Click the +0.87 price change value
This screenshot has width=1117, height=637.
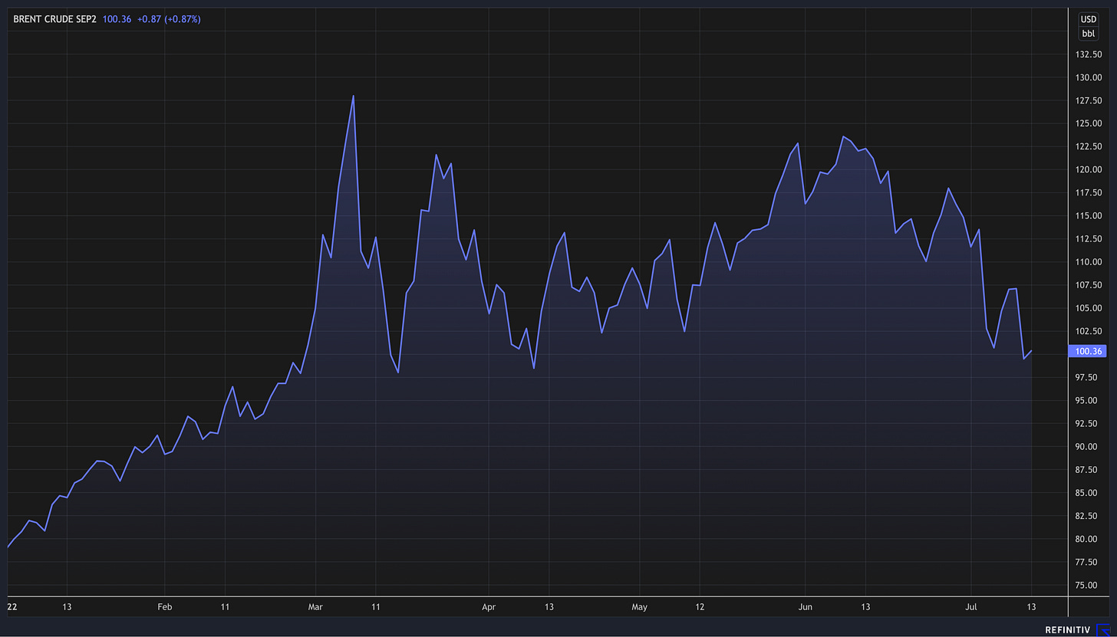pos(149,19)
